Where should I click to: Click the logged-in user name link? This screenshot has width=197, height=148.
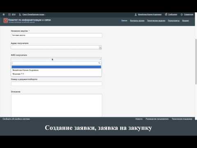150,14
